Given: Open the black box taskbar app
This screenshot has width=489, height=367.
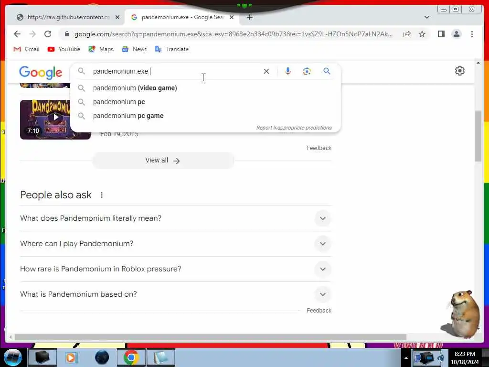Looking at the screenshot, I should coord(42,357).
